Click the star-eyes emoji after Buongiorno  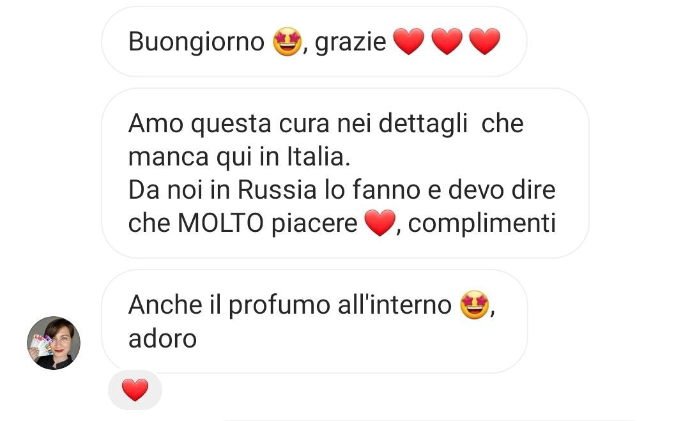tap(287, 42)
